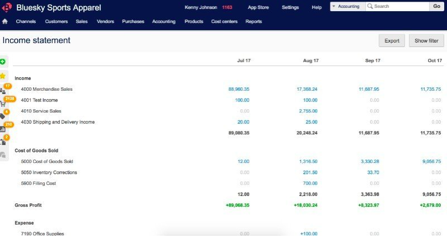Click the red 1163 notification count
The height and width of the screenshot is (238, 447).
tap(227, 7)
